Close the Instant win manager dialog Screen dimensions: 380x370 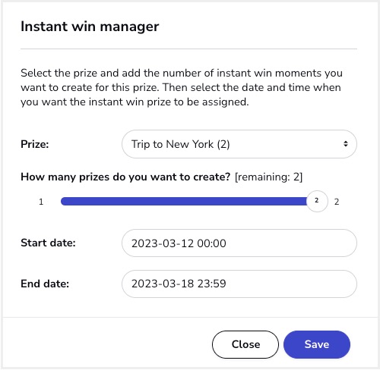pos(245,344)
